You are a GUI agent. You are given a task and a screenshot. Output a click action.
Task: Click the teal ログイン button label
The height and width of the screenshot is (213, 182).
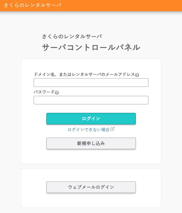click(91, 118)
